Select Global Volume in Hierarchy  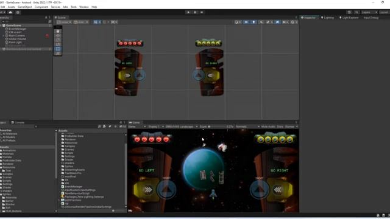coord(17,39)
